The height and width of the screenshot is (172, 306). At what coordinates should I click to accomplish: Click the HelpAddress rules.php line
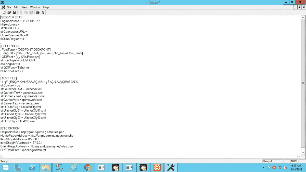click(x=32, y=132)
